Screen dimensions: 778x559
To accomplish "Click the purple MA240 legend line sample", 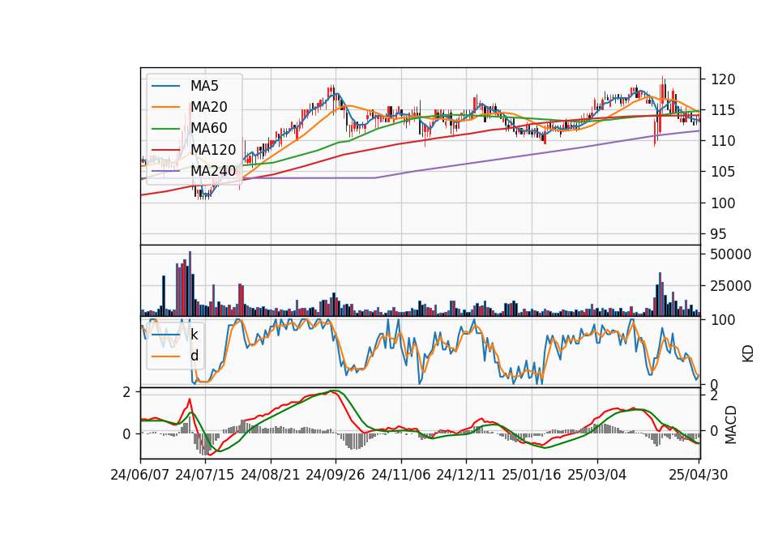I will (x=165, y=171).
